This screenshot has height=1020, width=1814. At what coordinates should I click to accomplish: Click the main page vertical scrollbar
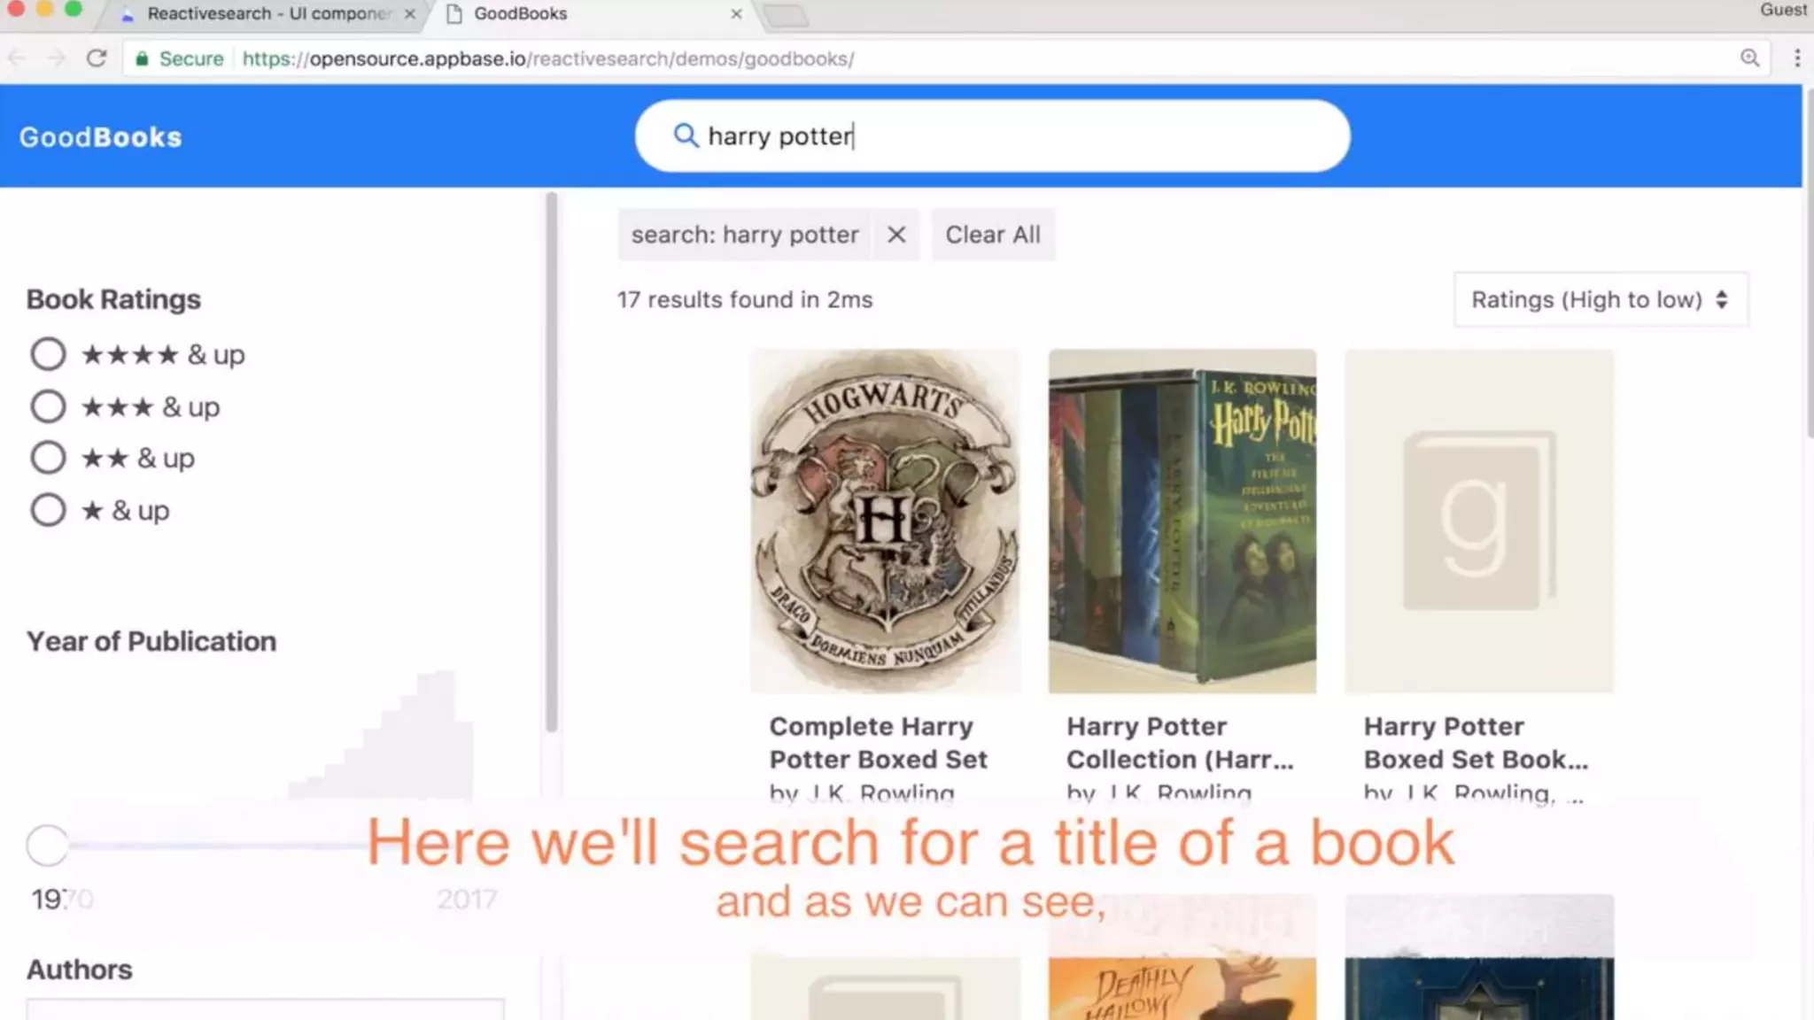tap(1809, 264)
